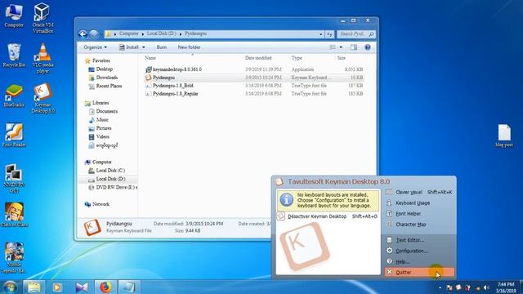Select Favorites in navigation pane
The height and width of the screenshot is (294, 523).
(97, 60)
